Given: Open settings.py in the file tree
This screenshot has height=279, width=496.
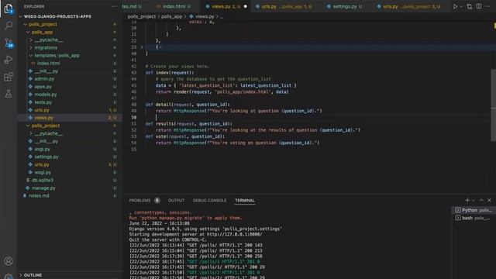Looking at the screenshot, I should point(46,157).
